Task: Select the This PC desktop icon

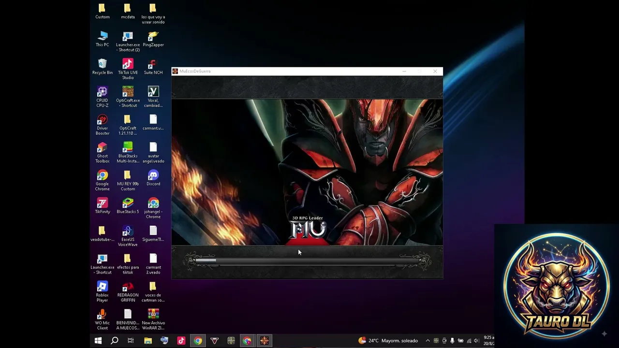Action: (102, 40)
